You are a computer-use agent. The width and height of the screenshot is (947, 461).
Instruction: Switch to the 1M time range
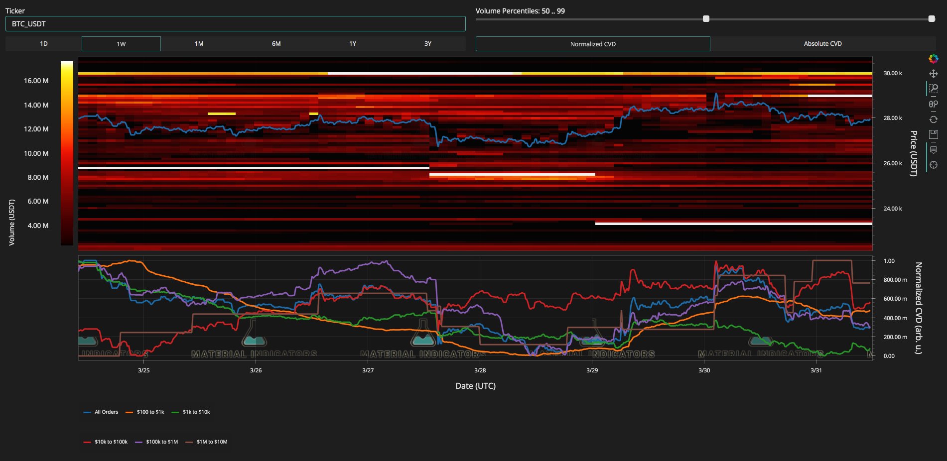pyautogui.click(x=199, y=44)
